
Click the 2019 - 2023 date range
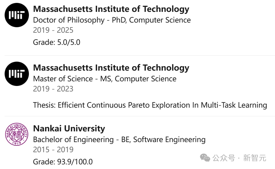pos(53,89)
